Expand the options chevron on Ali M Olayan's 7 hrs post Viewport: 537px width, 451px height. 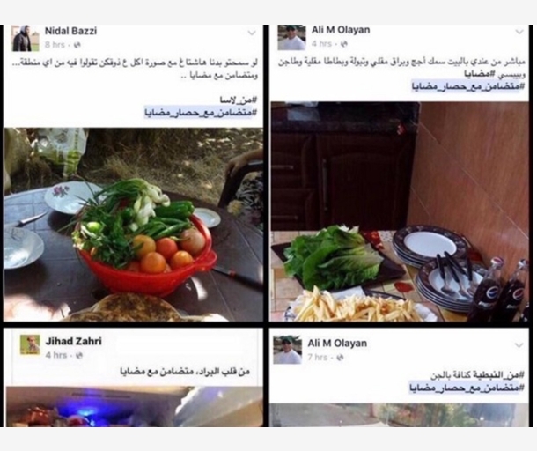519,345
